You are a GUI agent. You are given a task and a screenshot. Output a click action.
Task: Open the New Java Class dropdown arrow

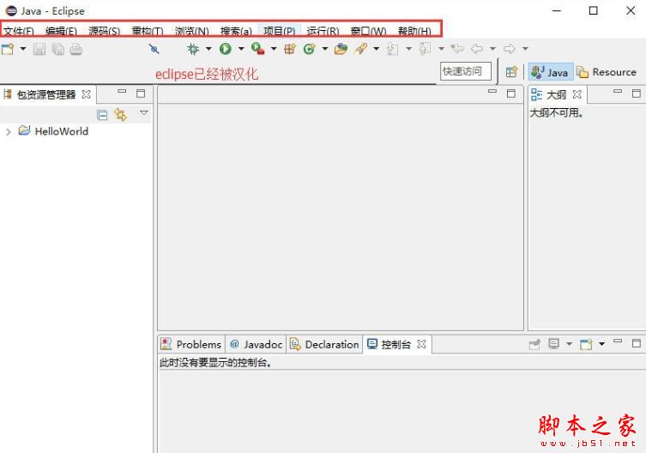click(325, 49)
